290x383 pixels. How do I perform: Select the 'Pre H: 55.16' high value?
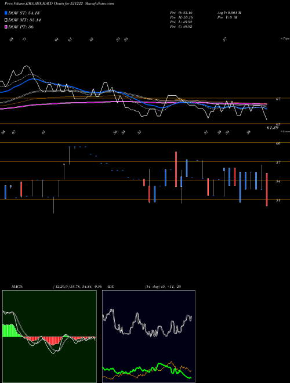tap(182, 17)
